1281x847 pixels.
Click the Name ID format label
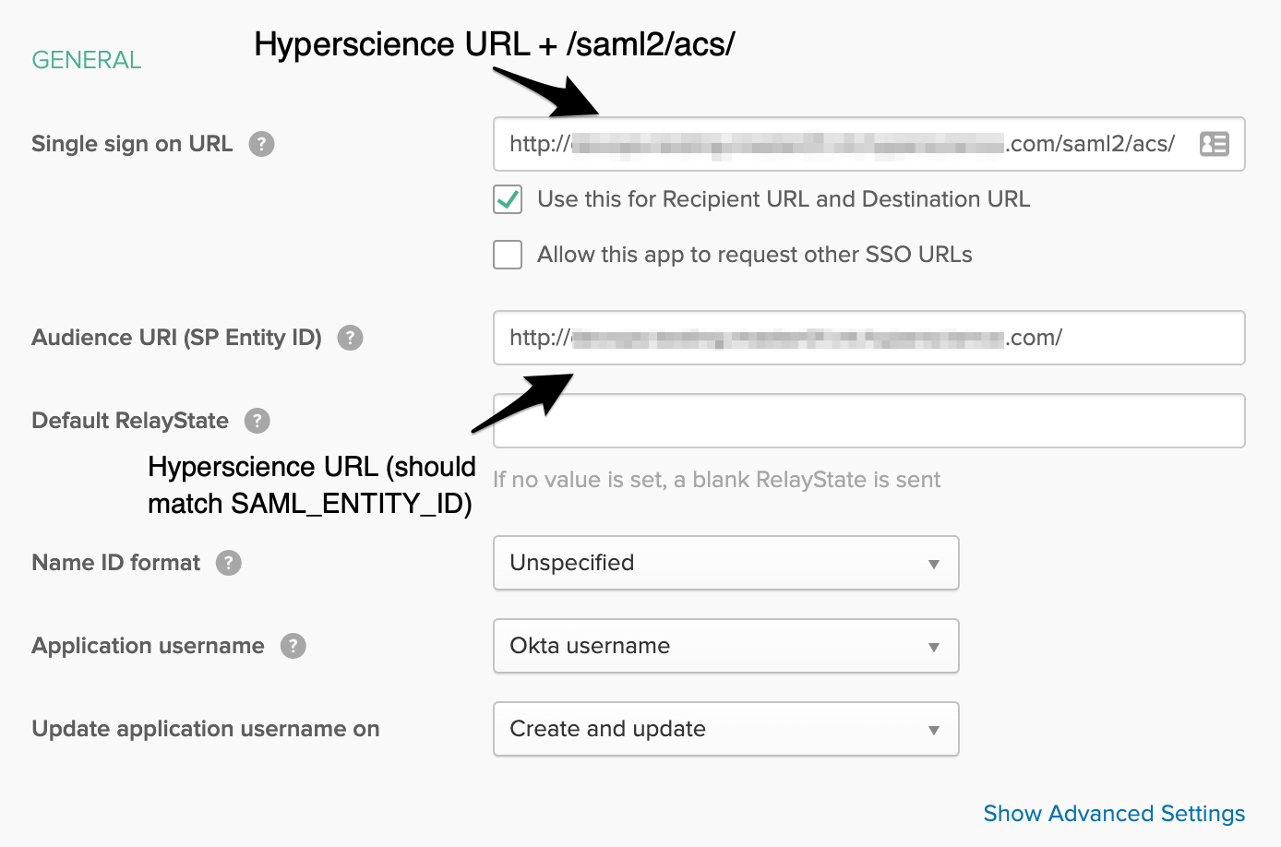pos(115,563)
